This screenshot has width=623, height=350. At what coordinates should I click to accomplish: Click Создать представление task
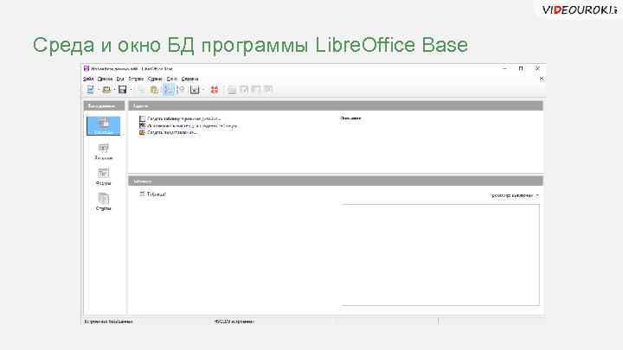click(168, 132)
